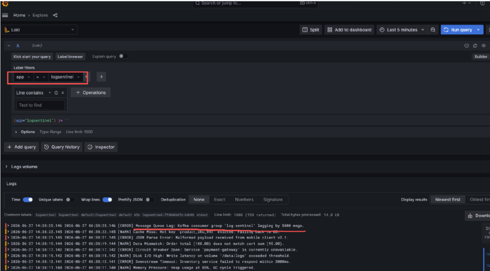Toggle the Wrap lines switch
The width and height of the screenshot is (490, 271).
(107, 199)
